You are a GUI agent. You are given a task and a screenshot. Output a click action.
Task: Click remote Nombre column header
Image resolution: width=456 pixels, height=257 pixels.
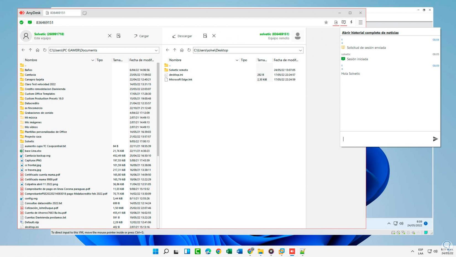pyautogui.click(x=175, y=60)
